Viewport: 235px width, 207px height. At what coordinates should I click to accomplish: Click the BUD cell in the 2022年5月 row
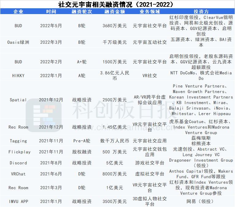(x=18, y=26)
